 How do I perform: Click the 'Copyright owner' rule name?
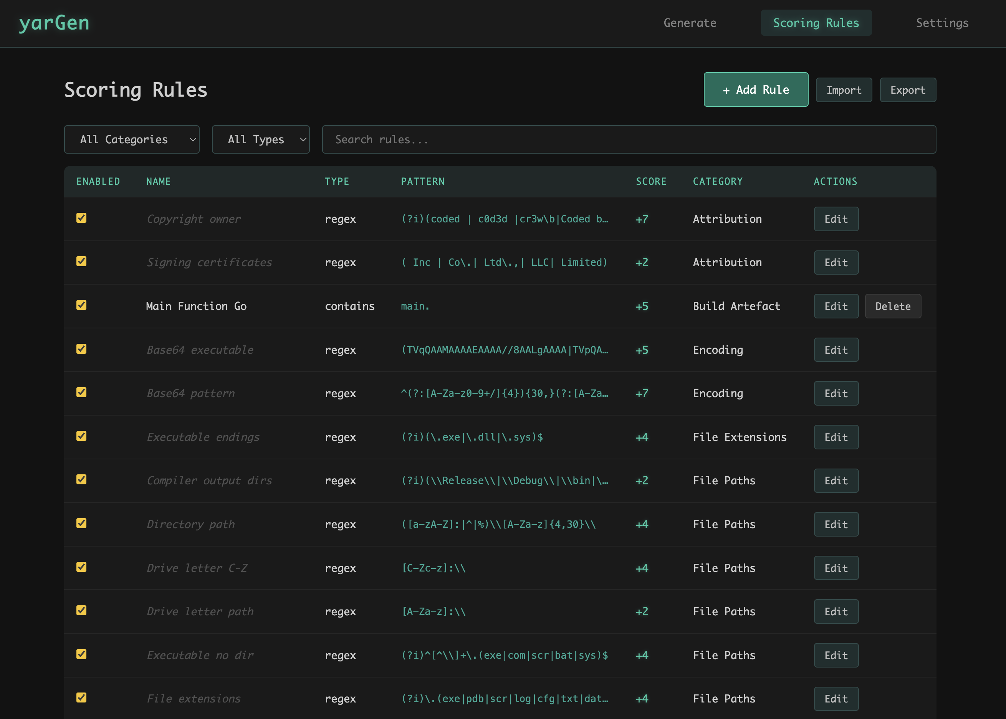click(194, 219)
